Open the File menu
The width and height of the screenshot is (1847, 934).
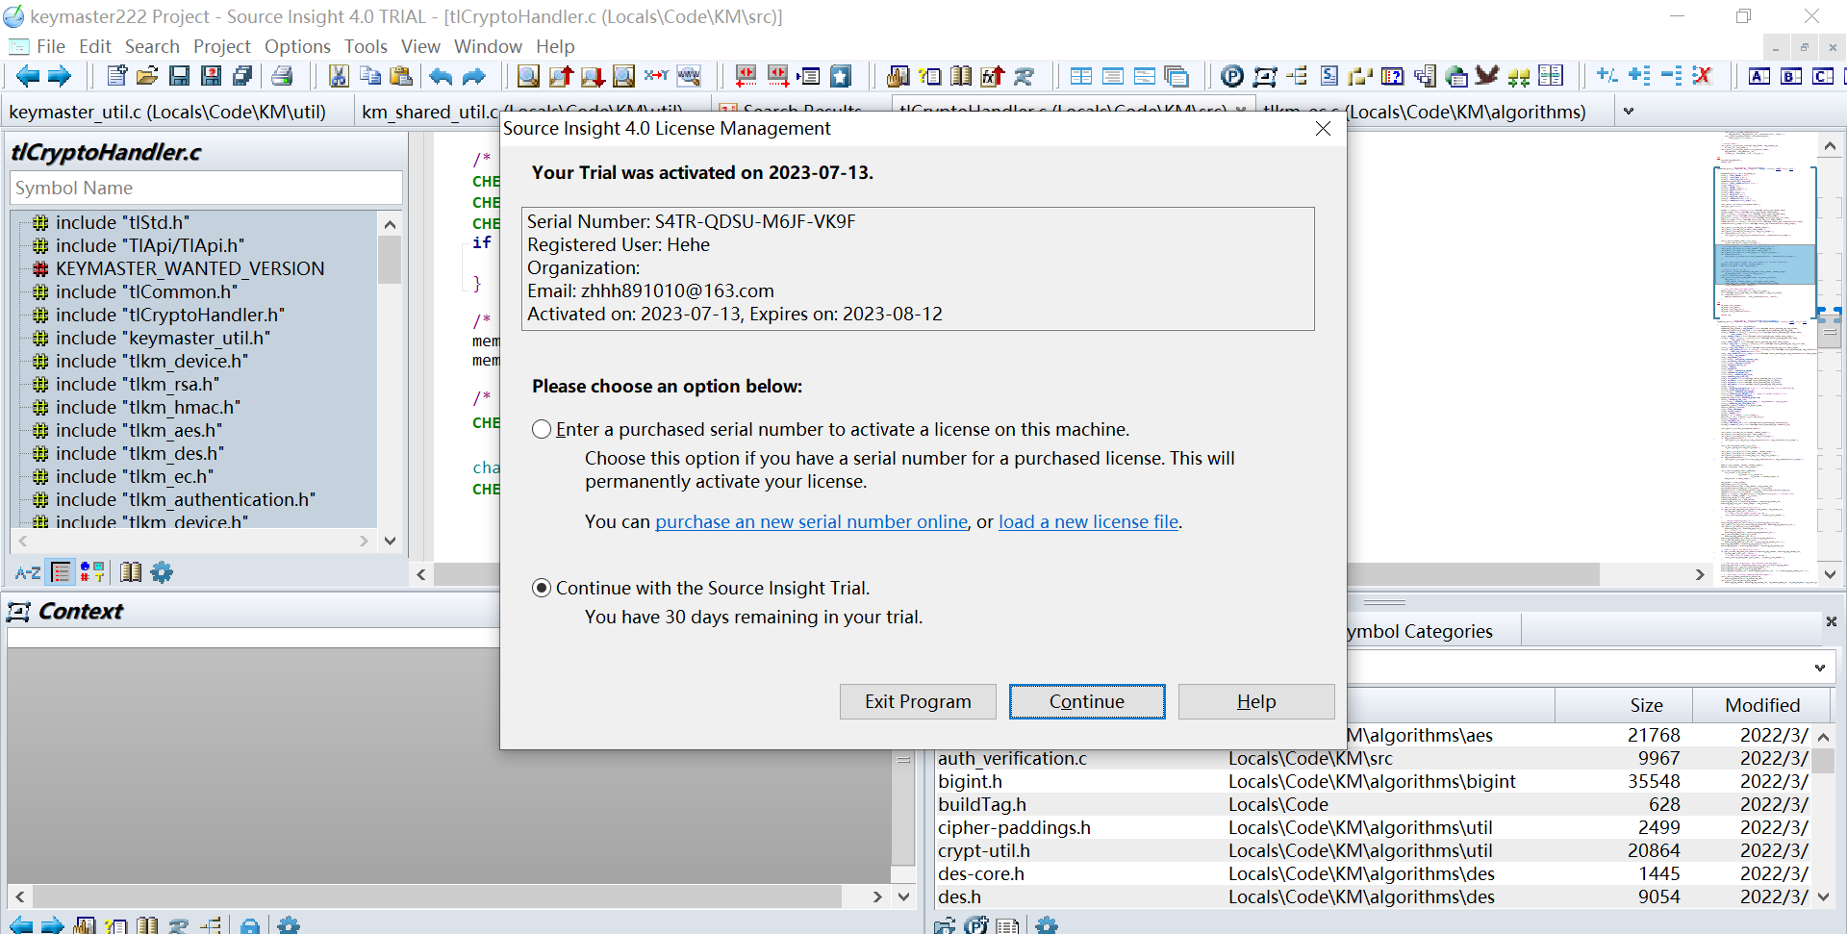point(50,46)
